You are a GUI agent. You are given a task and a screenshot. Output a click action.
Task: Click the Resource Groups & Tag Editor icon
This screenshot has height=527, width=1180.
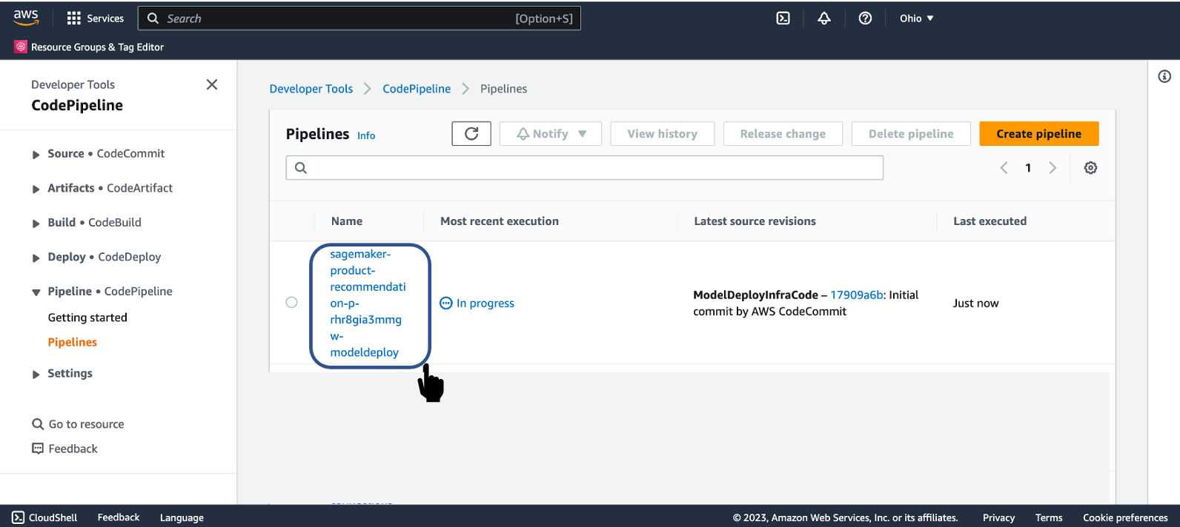coord(21,47)
